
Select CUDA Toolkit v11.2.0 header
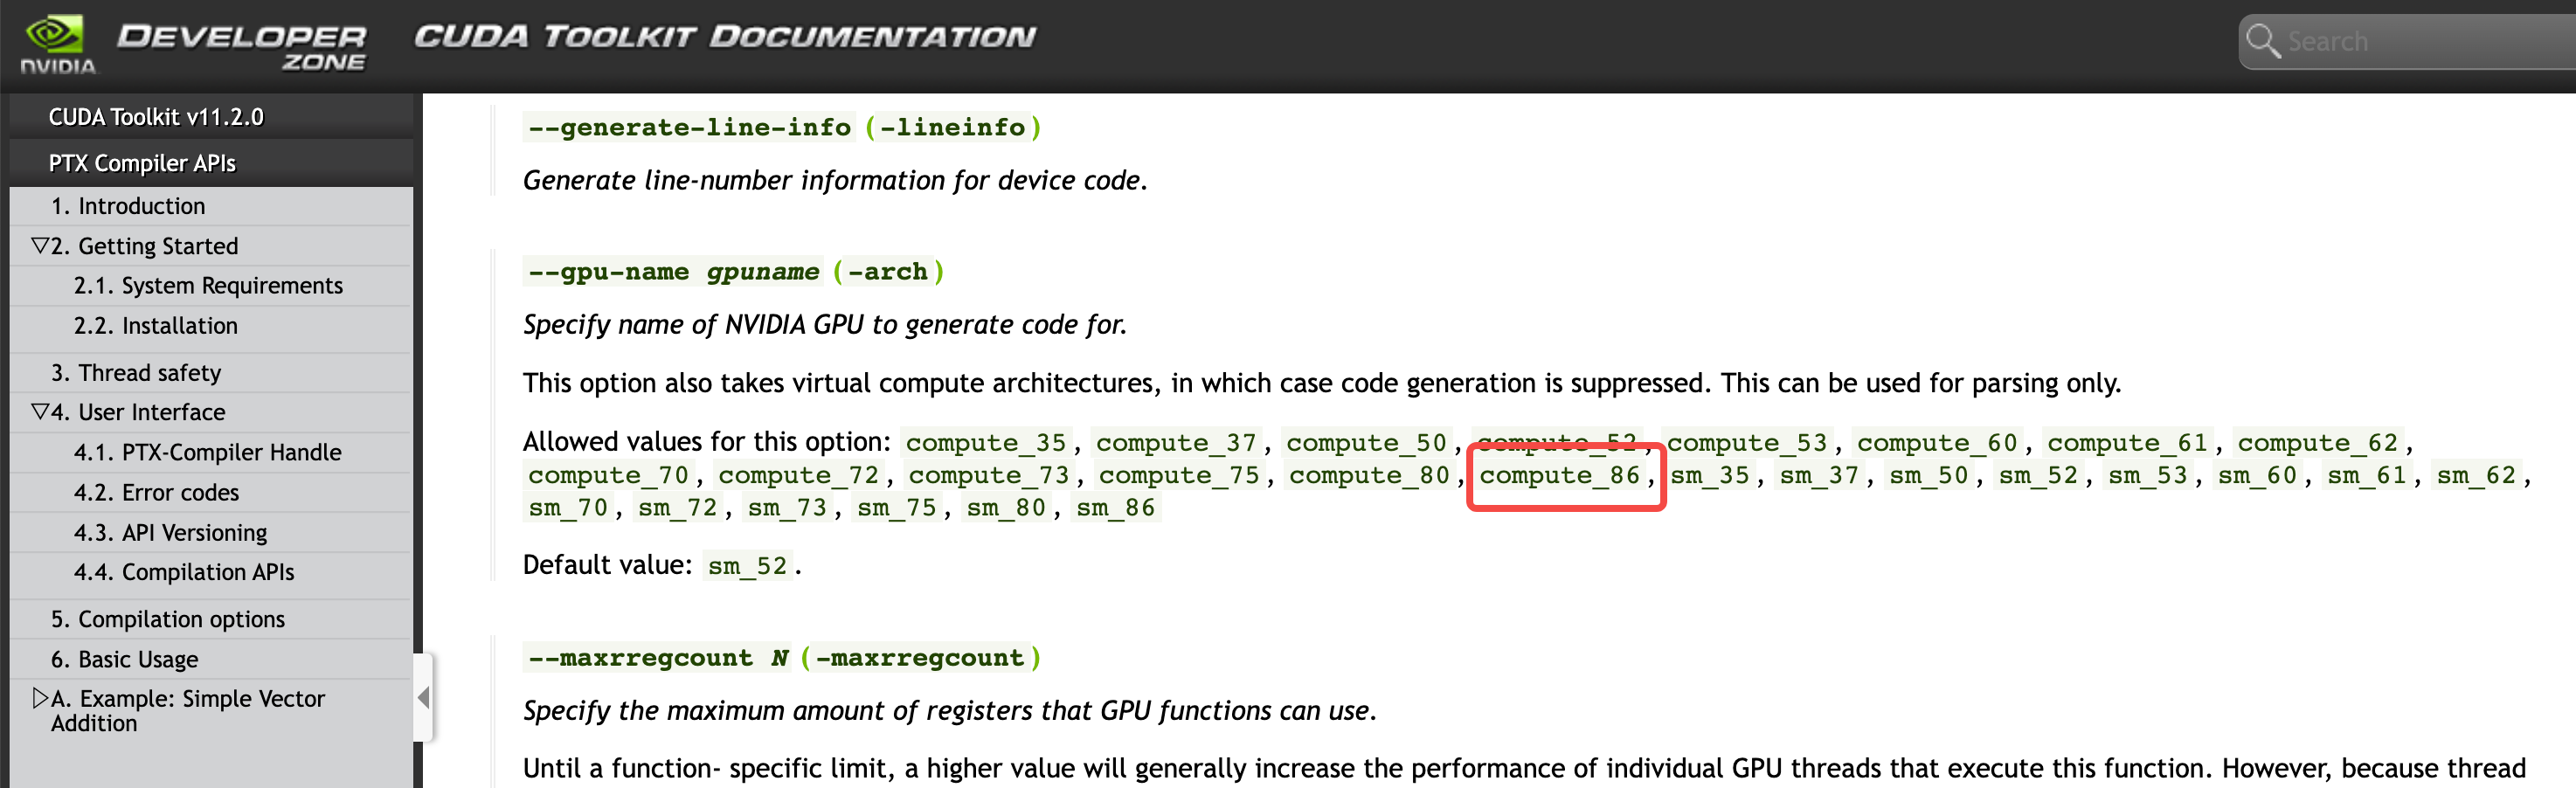[x=155, y=116]
